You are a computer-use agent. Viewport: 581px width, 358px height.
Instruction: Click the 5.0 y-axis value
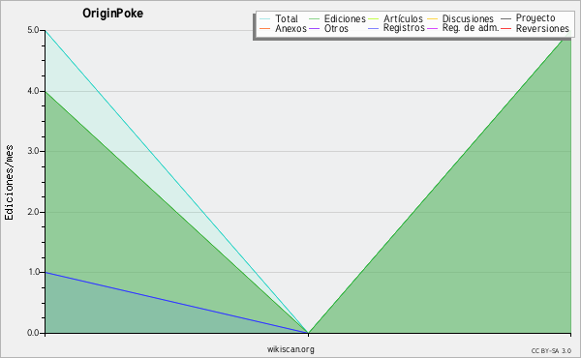(33, 30)
